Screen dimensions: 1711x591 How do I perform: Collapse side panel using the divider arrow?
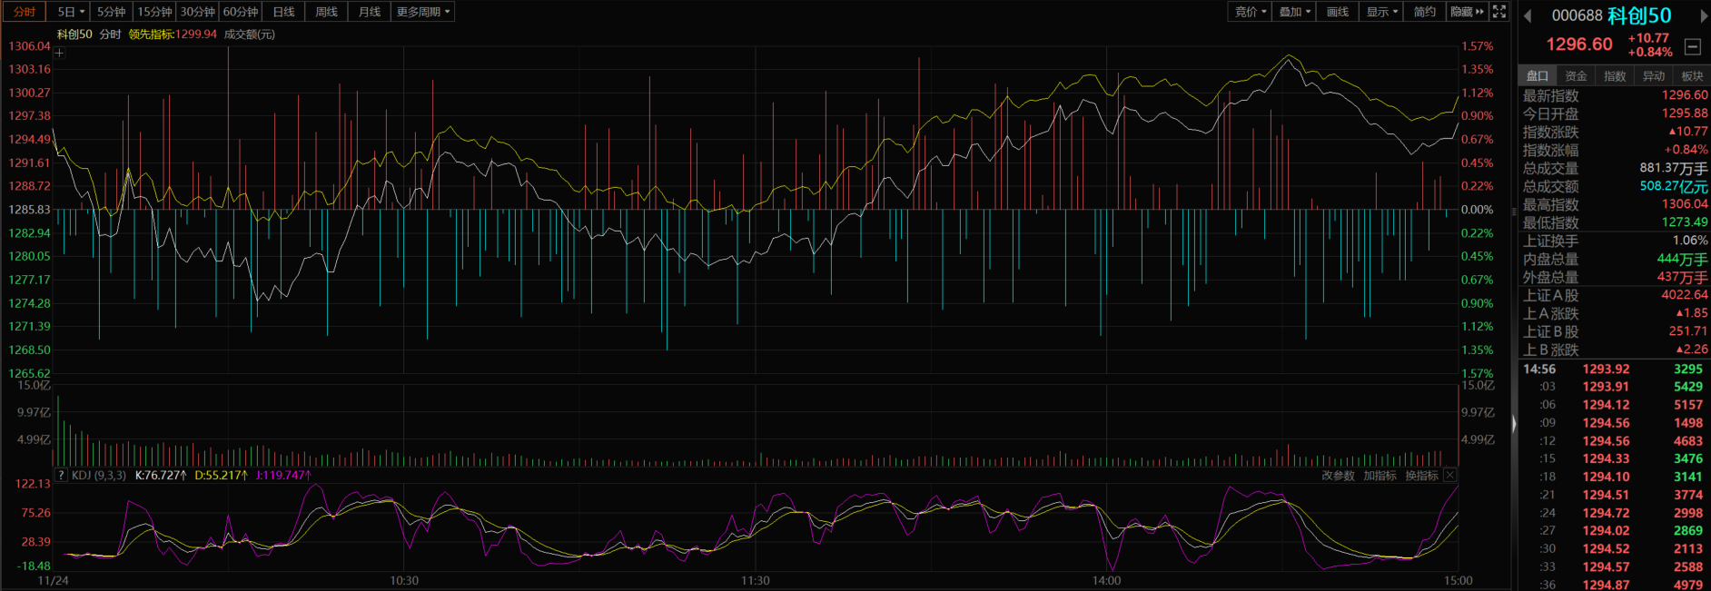coord(1514,424)
